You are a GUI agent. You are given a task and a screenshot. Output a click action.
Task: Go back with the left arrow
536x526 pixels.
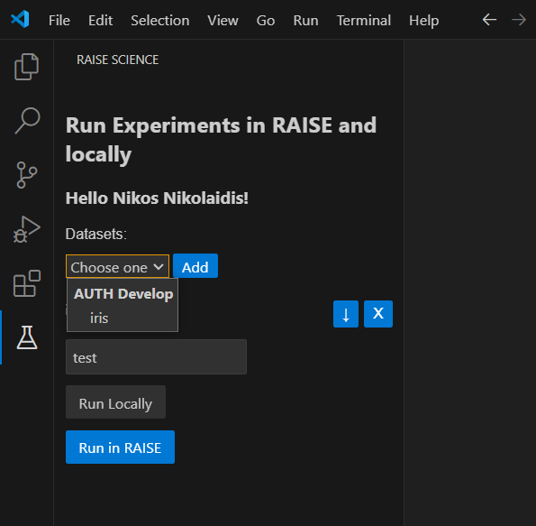tap(489, 20)
